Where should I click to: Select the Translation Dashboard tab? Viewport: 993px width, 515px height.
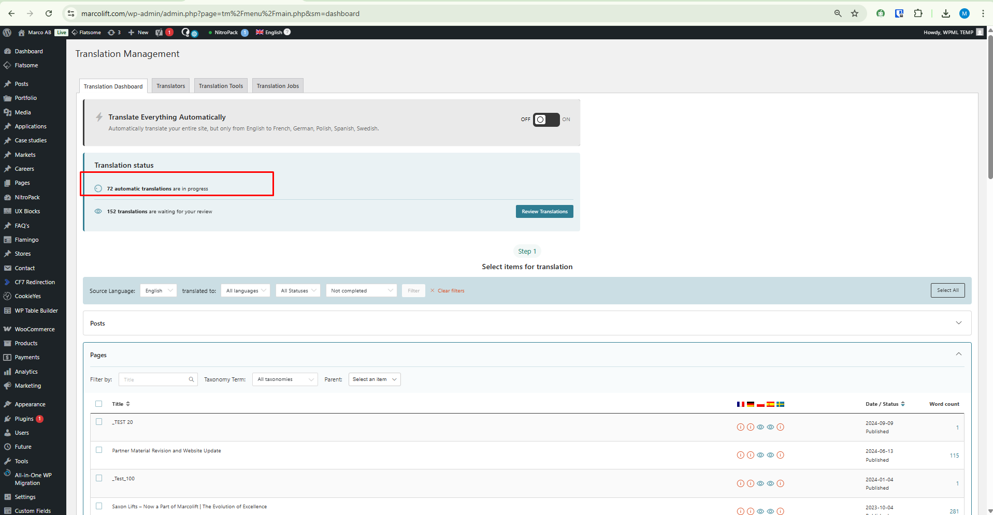(113, 86)
